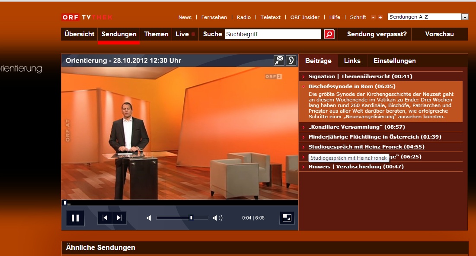The width and height of the screenshot is (476, 256).
Task: Open the Sendungen A-Z dropdown
Action: click(465, 17)
